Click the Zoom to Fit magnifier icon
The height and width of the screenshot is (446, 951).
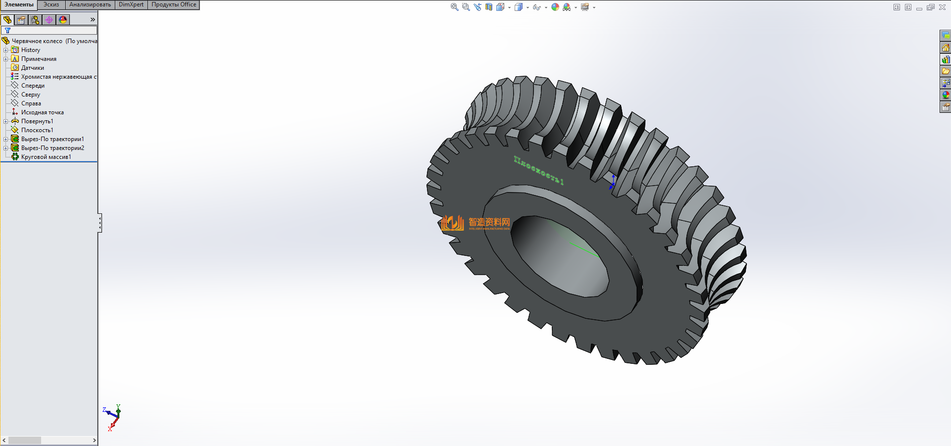point(454,7)
